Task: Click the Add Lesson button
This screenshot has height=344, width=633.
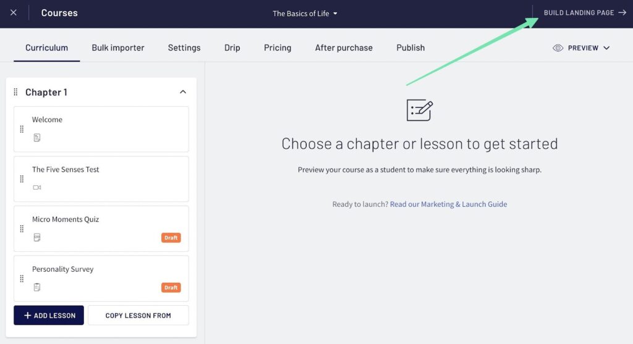Action: tap(49, 316)
